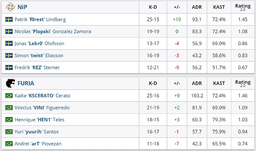Open the FURIA team page link
Screen dimensions: 256x151
pyautogui.click(x=26, y=83)
